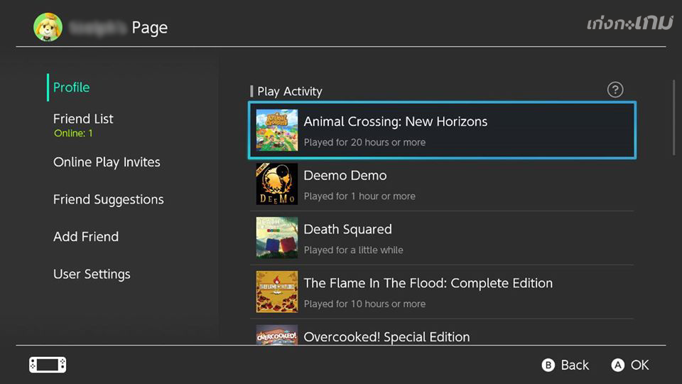The image size is (682, 384).
Task: Click the Switch console controller icon
Action: pos(48,365)
